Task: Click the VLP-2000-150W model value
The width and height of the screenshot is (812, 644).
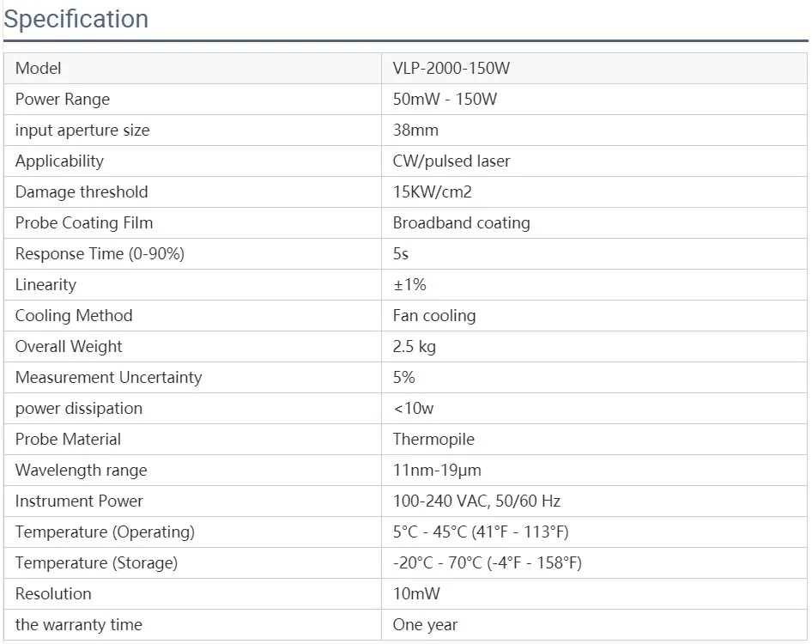Action: click(451, 69)
